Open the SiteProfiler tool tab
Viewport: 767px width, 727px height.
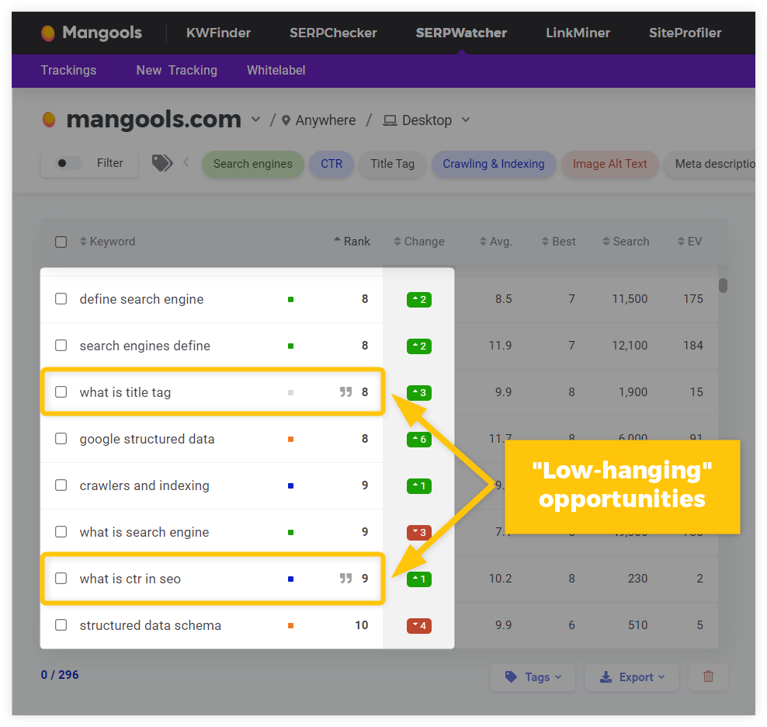click(x=685, y=33)
